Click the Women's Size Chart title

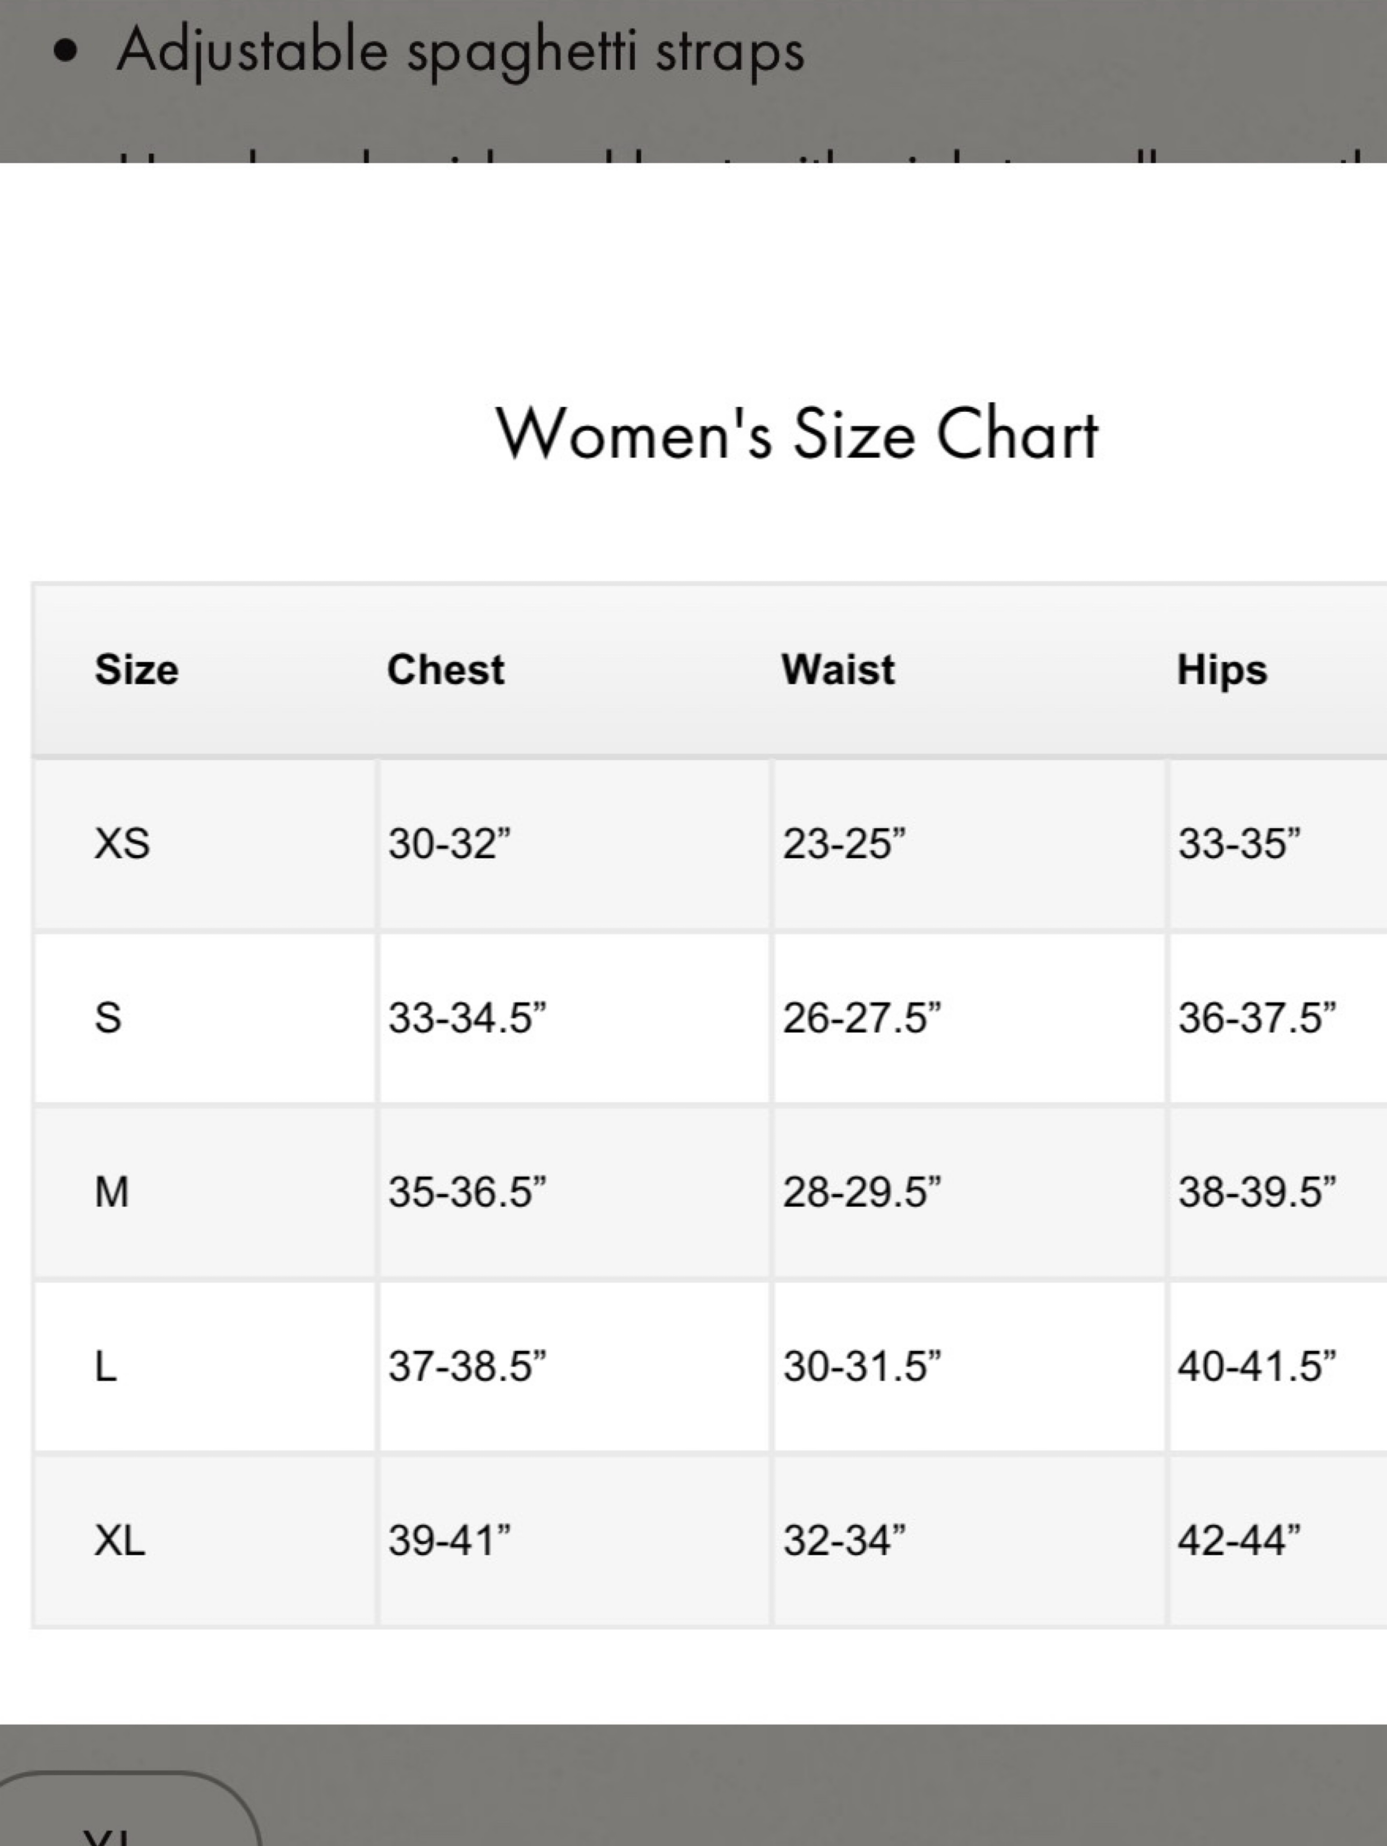(x=797, y=434)
